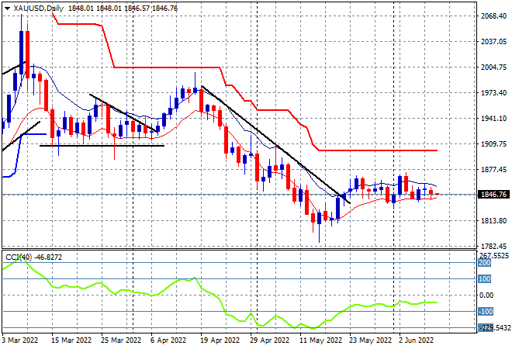Click the 1973.40 price axis label

point(493,93)
